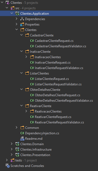The image size is (98, 171).
Task: Click the Scratches and Consoles icon
Action: coord(8,166)
